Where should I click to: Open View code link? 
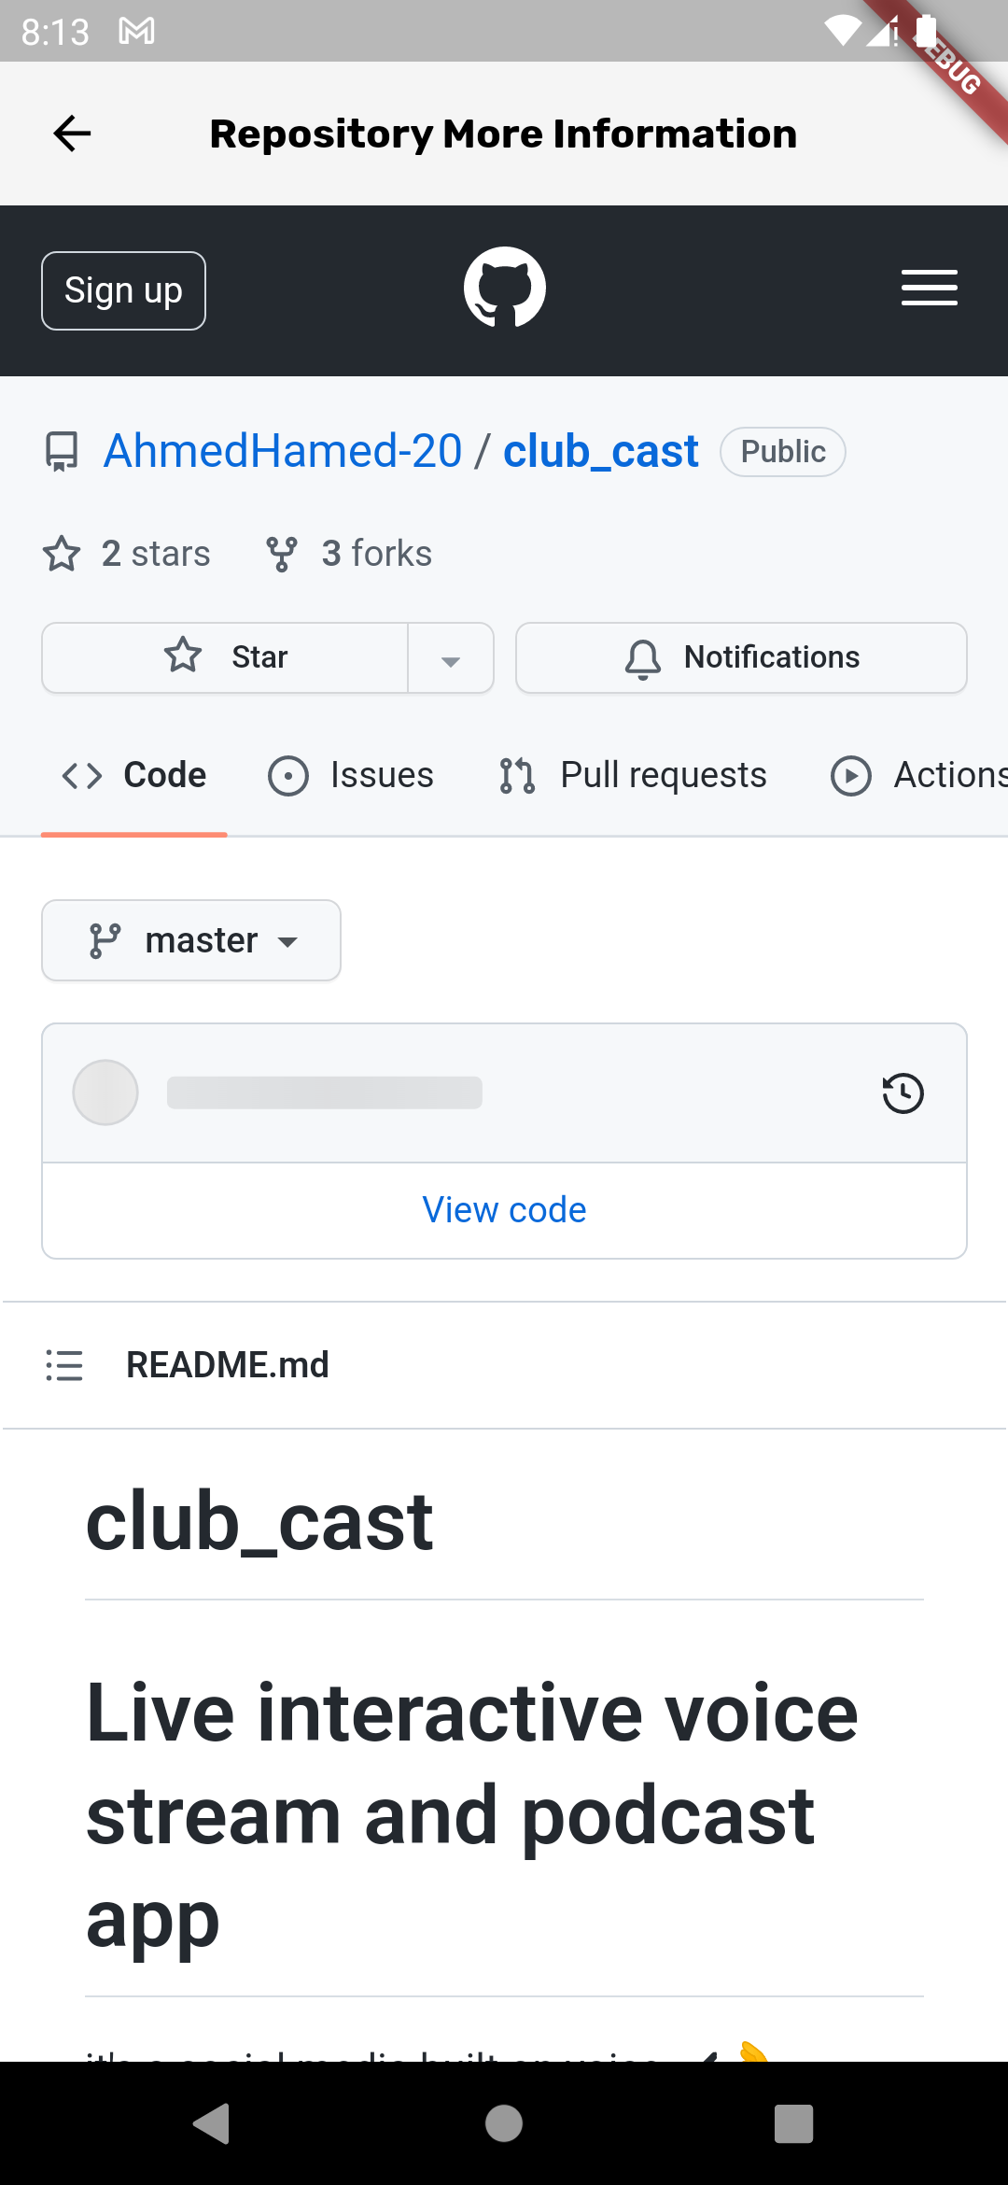[504, 1209]
